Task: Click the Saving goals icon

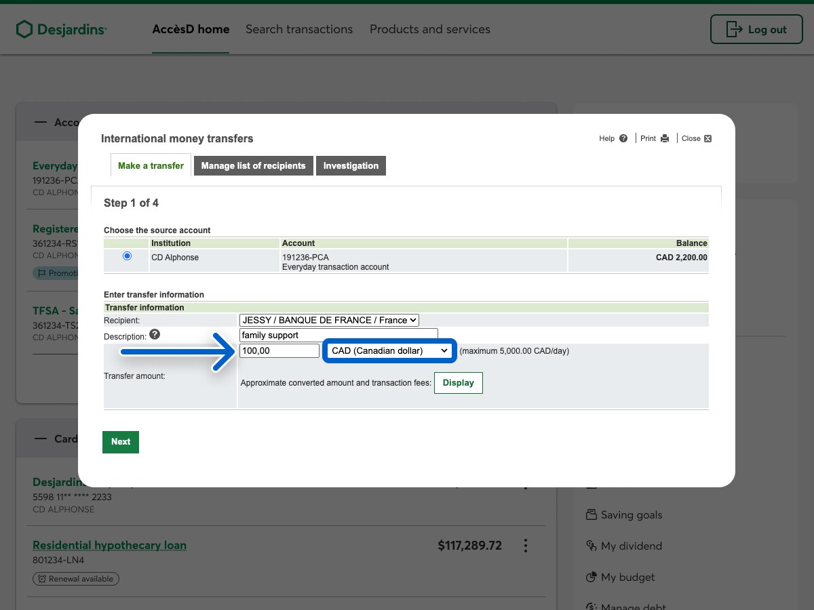Action: 591,514
